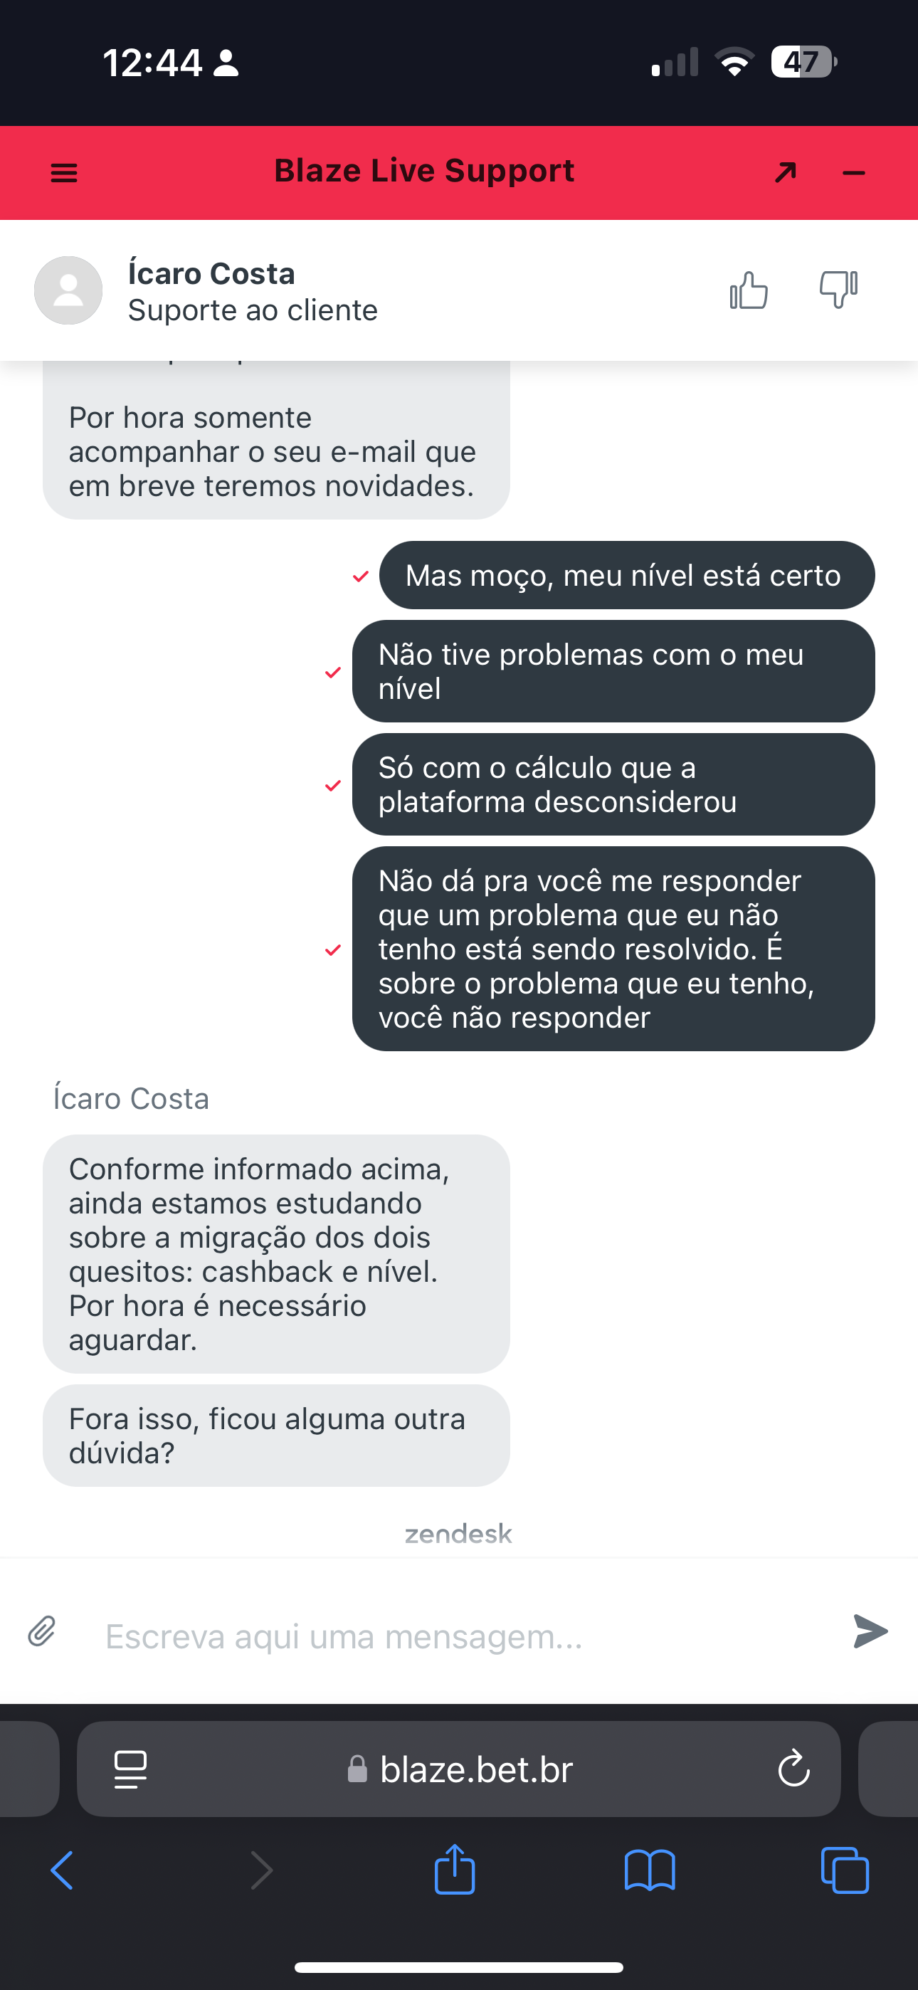Reload the blaze.bet.br page
918x1990 pixels.
tap(793, 1769)
